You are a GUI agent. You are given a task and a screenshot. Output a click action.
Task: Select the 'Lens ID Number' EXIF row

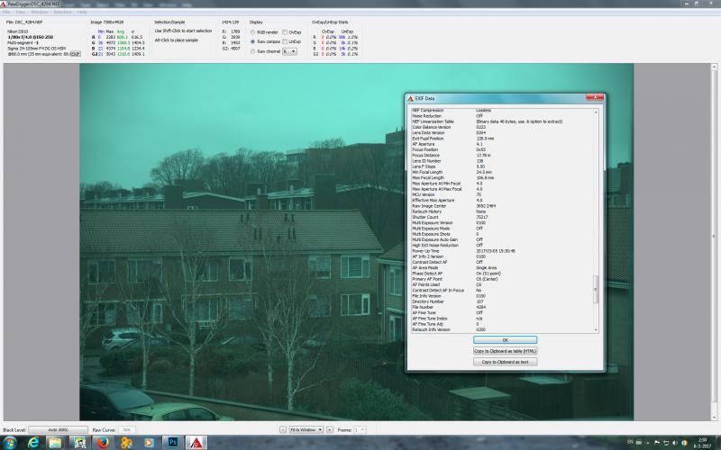(502, 161)
